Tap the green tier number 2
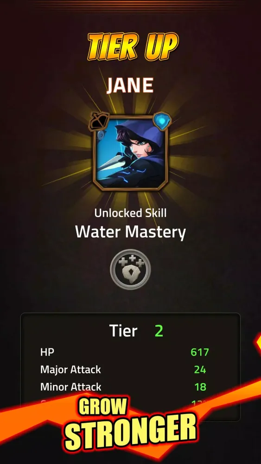 [159, 331]
